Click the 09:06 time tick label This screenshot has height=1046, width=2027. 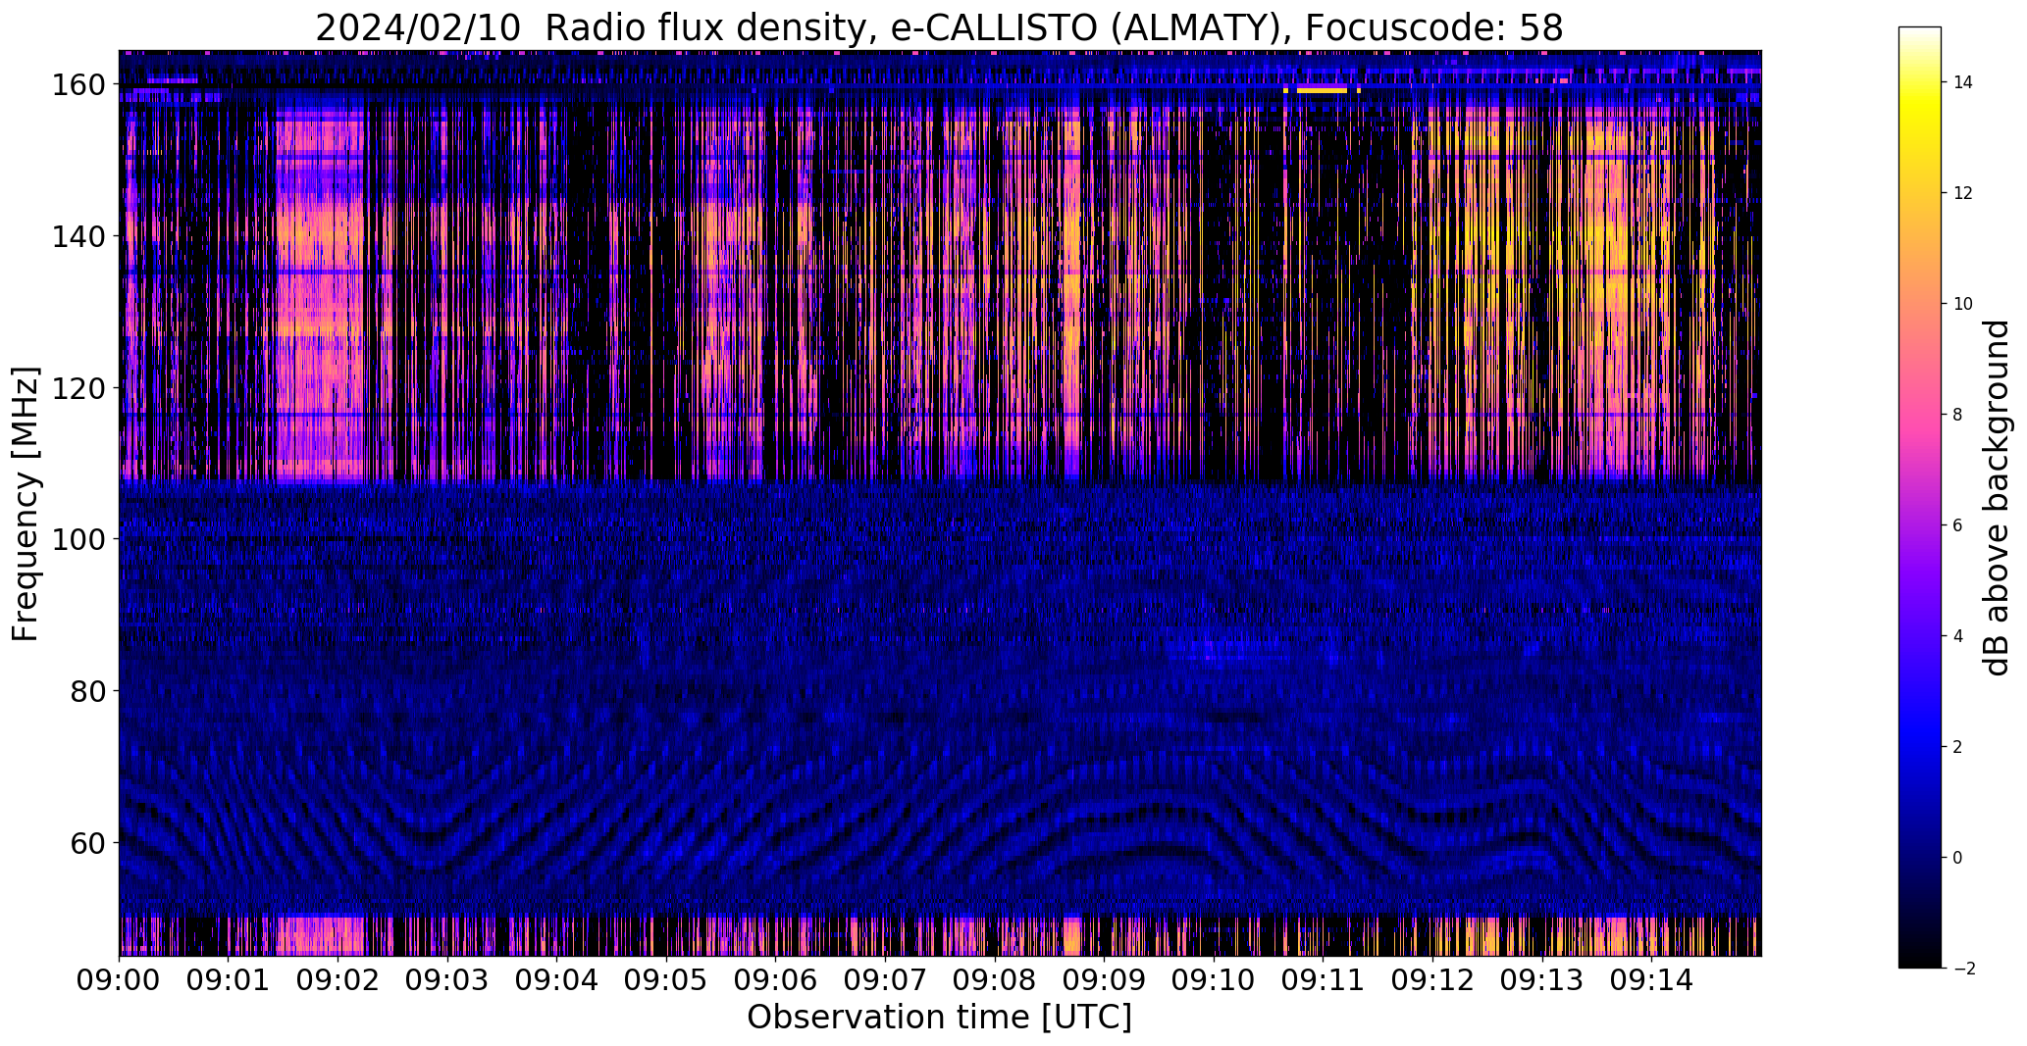pos(776,979)
